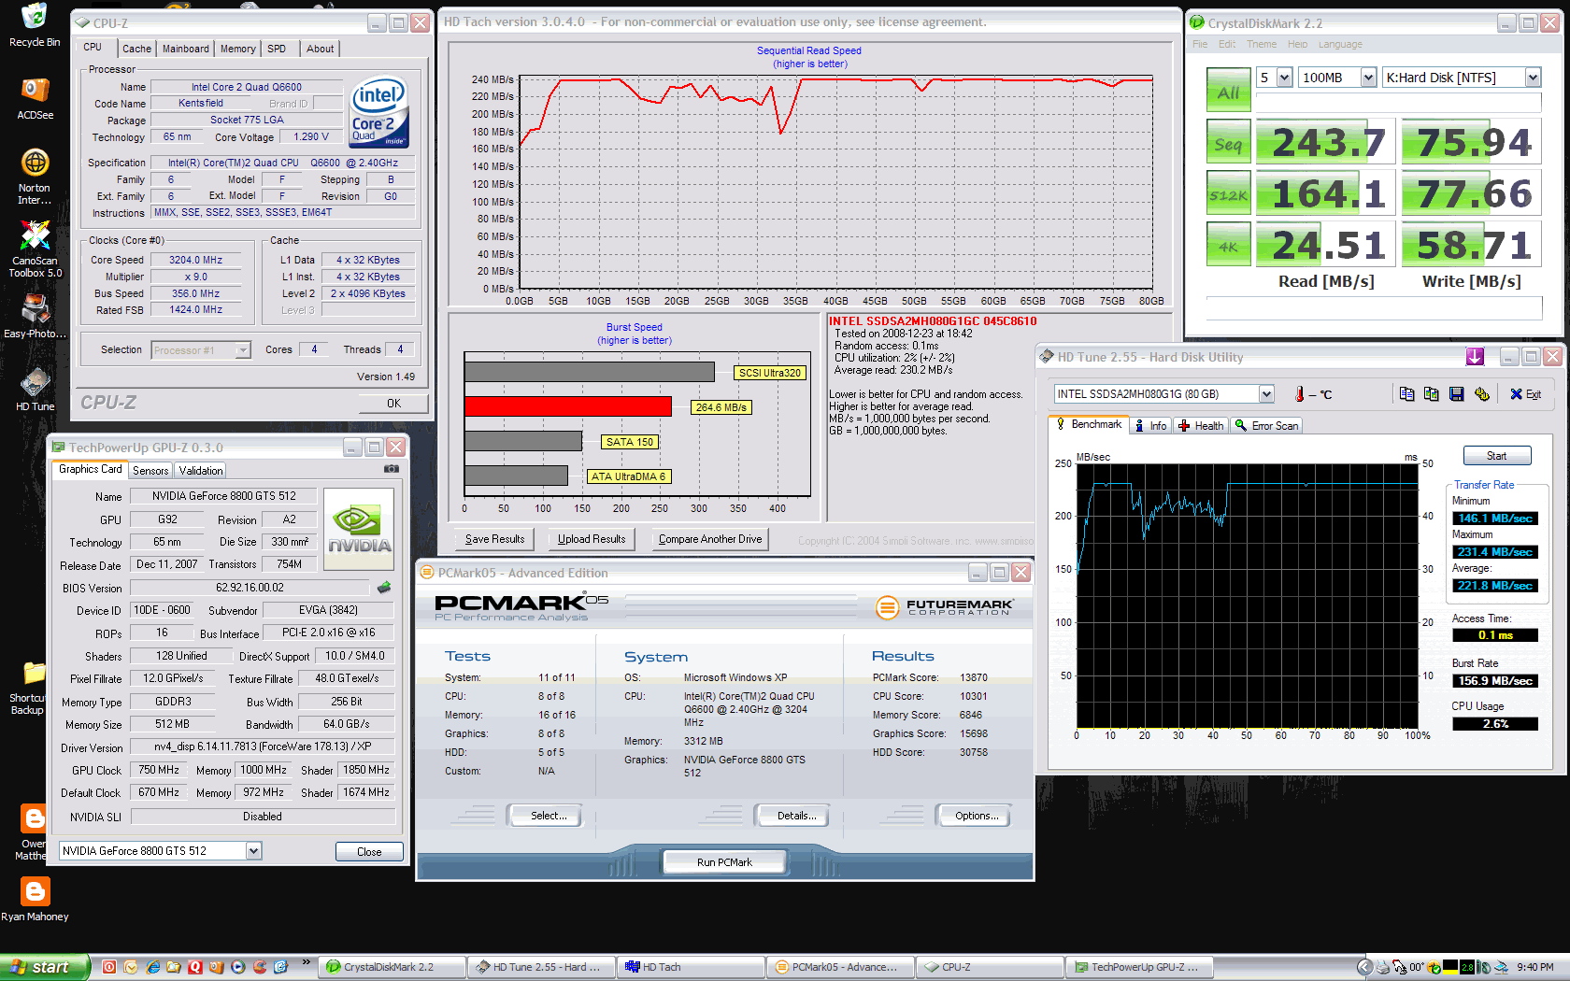Expand the HD Tune drive selection dropdown

click(x=1266, y=394)
